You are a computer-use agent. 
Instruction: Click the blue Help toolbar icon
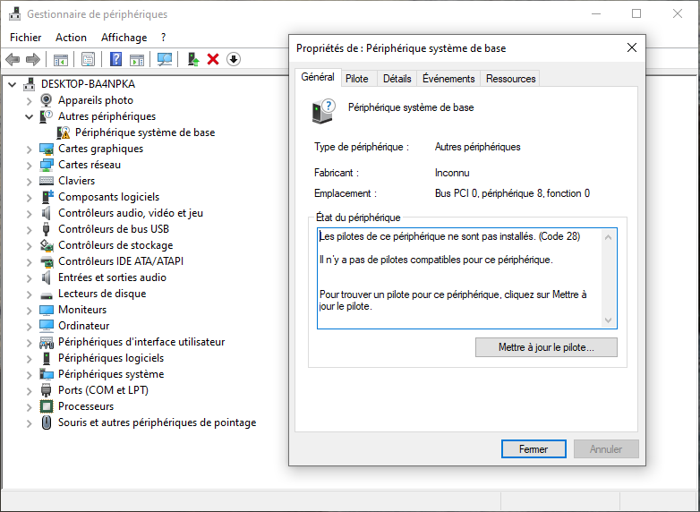click(x=115, y=59)
